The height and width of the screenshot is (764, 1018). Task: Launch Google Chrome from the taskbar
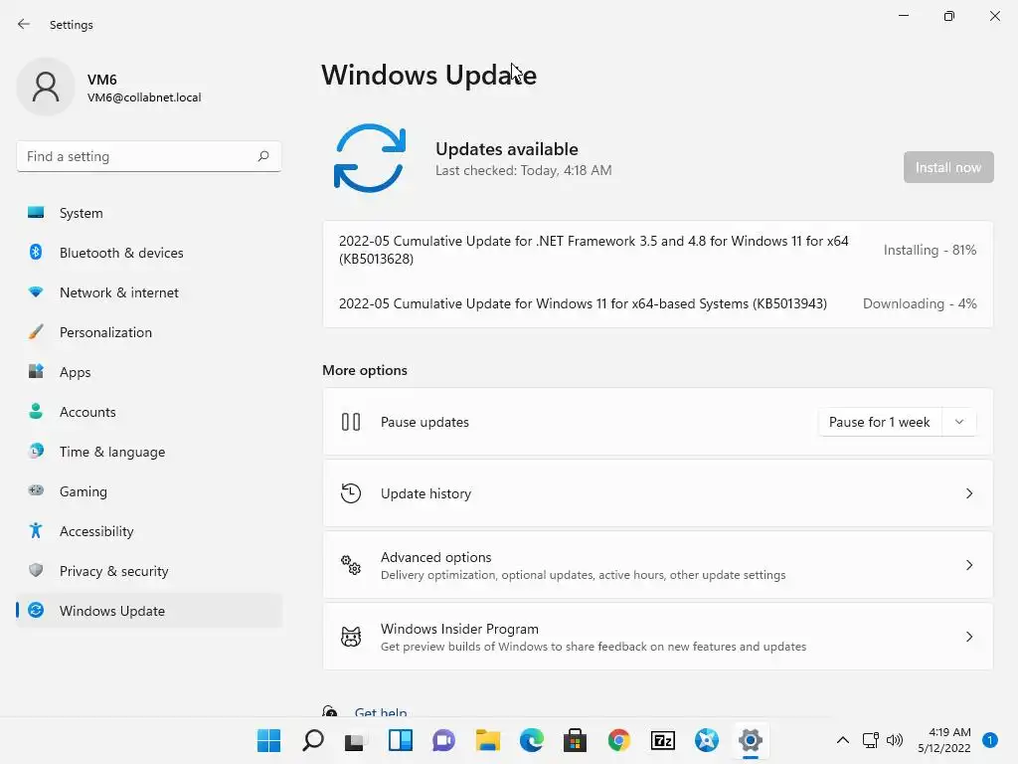[618, 740]
